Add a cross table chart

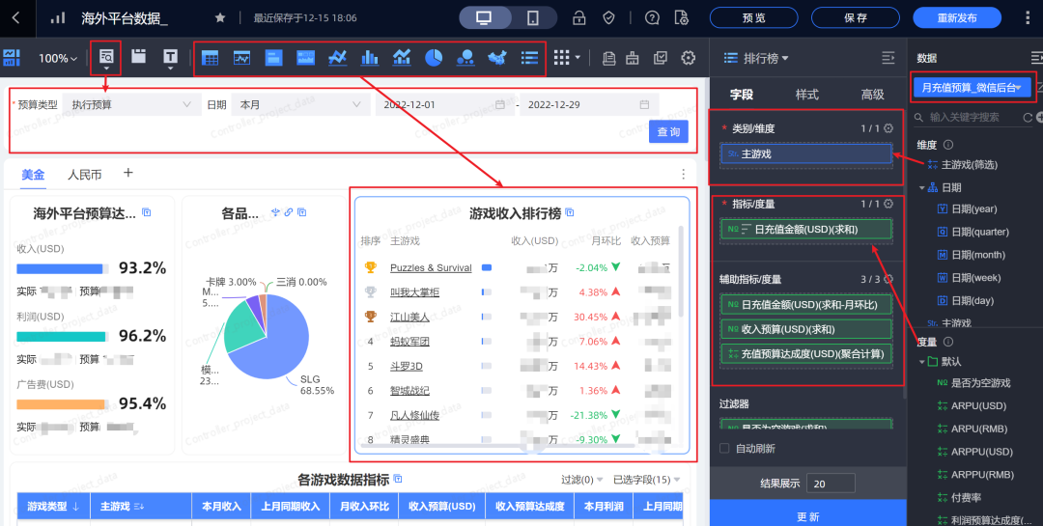pos(210,58)
